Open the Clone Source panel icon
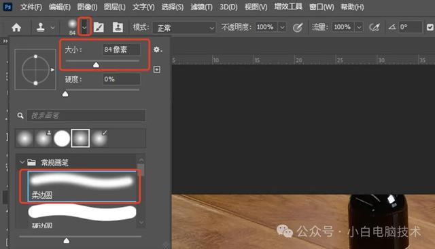Screen dimensions: 435x249 (x=118, y=27)
